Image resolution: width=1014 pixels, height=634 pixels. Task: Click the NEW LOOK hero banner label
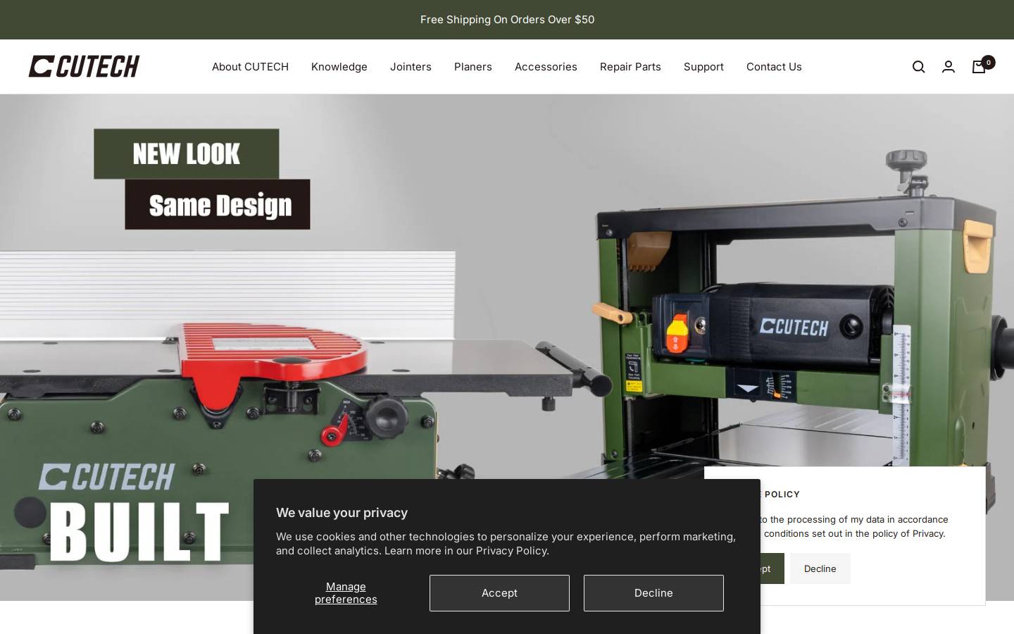pos(187,154)
